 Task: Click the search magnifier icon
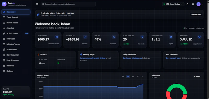coord(43,4)
